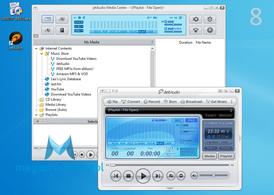Viewport: 274px width, 195px height.
Task: Collapse the Music Store tree node
Action: [42, 54]
